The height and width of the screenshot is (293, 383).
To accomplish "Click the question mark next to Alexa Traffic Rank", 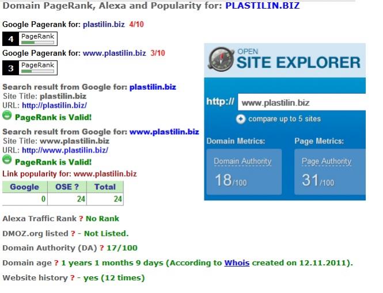I will [81, 219].
